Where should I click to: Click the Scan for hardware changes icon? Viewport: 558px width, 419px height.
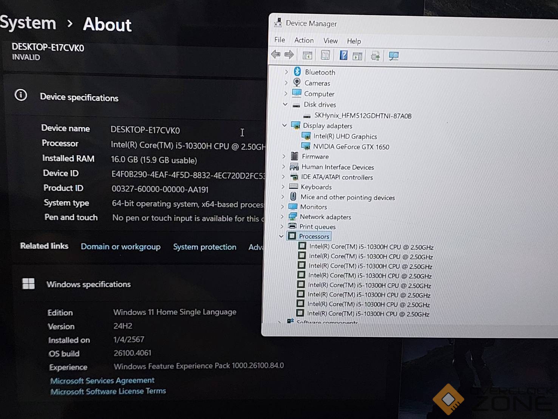point(394,56)
